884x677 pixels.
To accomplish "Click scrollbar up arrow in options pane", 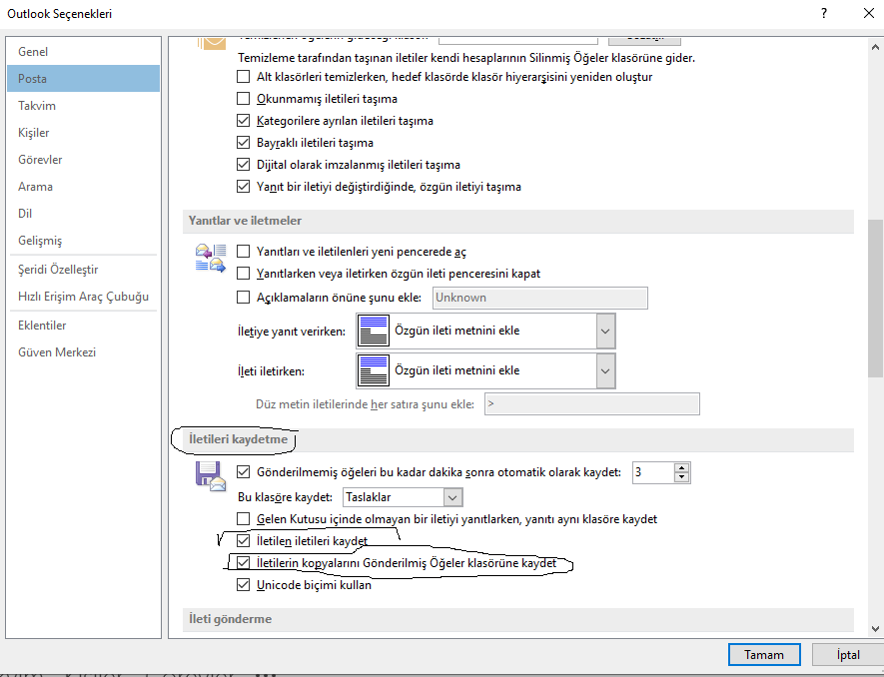I will click(875, 47).
